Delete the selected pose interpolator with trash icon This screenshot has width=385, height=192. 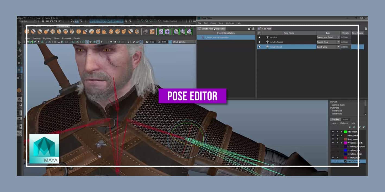(x=253, y=29)
